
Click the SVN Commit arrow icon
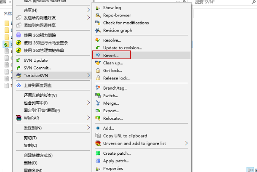point(19,68)
